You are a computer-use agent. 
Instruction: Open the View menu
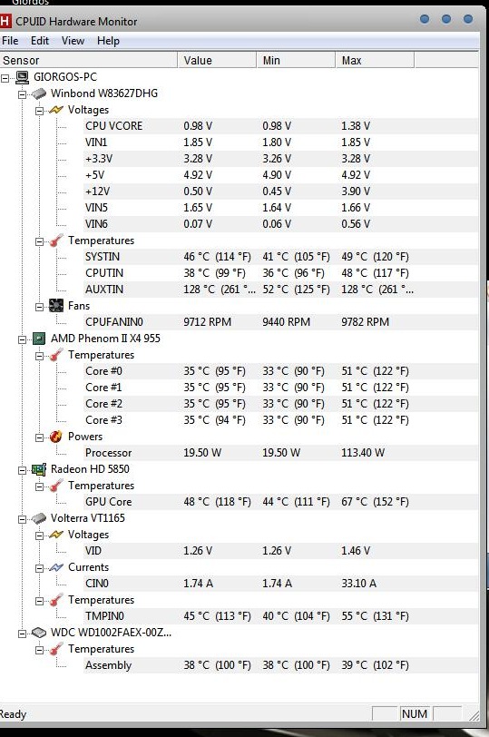pos(73,41)
